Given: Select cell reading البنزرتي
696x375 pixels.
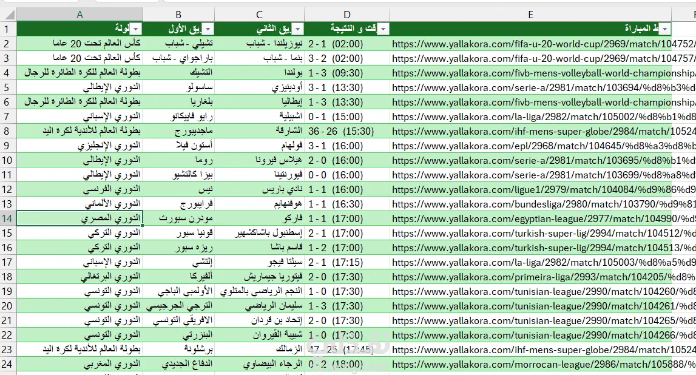Looking at the screenshot, I should [x=178, y=335].
